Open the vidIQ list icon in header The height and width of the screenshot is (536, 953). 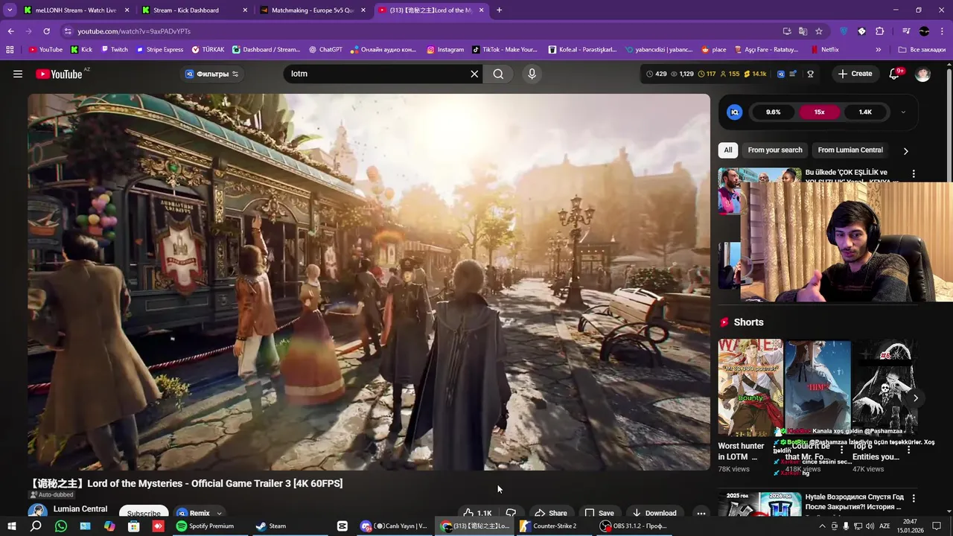tap(793, 74)
